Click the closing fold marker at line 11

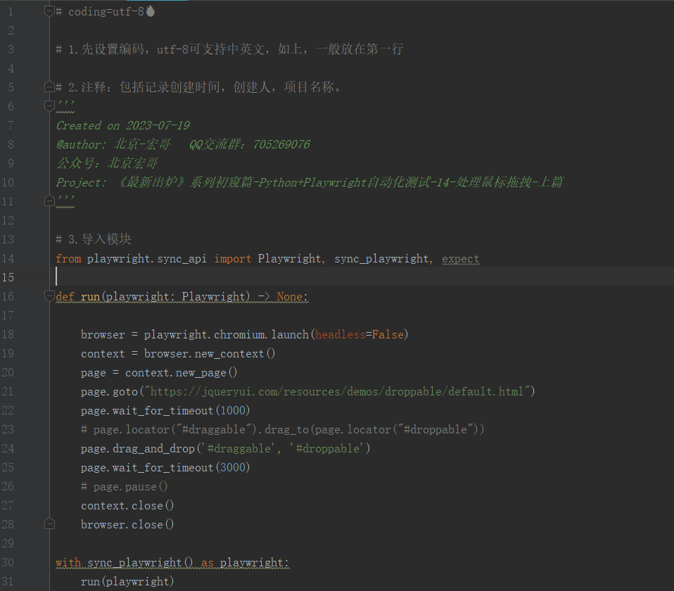(x=49, y=200)
